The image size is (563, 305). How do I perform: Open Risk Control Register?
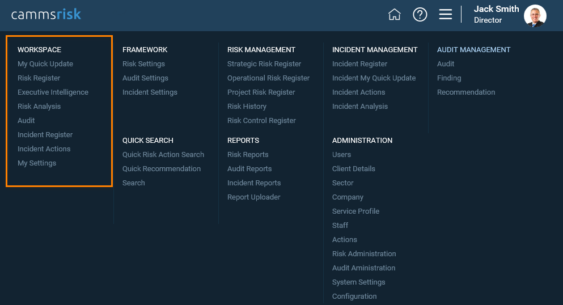point(261,121)
